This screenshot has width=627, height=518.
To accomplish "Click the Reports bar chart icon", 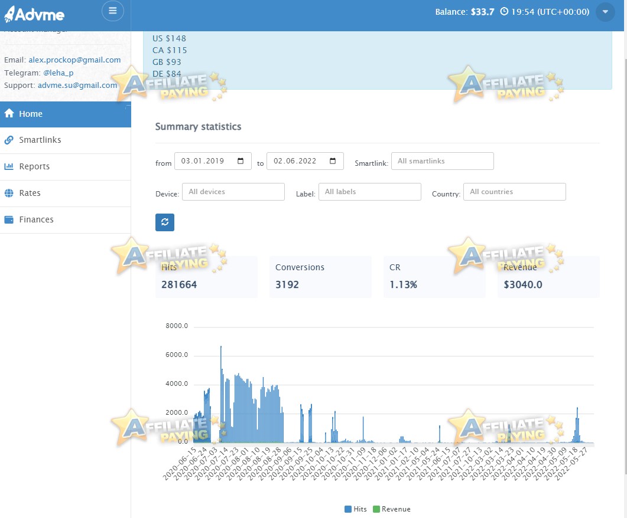I will coord(9,166).
